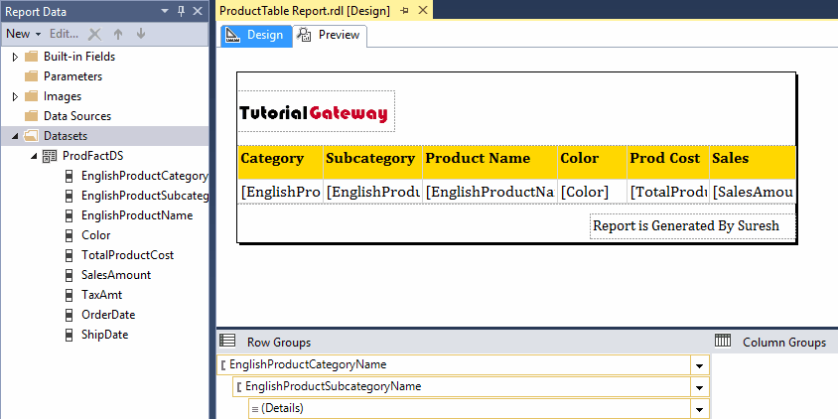Click the Color field icon in dataset
Viewport: 838px width, 419px height.
(69, 235)
